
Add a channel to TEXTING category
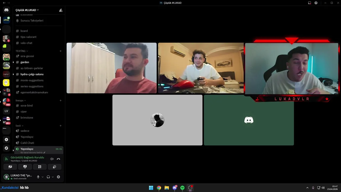pyautogui.click(x=60, y=51)
